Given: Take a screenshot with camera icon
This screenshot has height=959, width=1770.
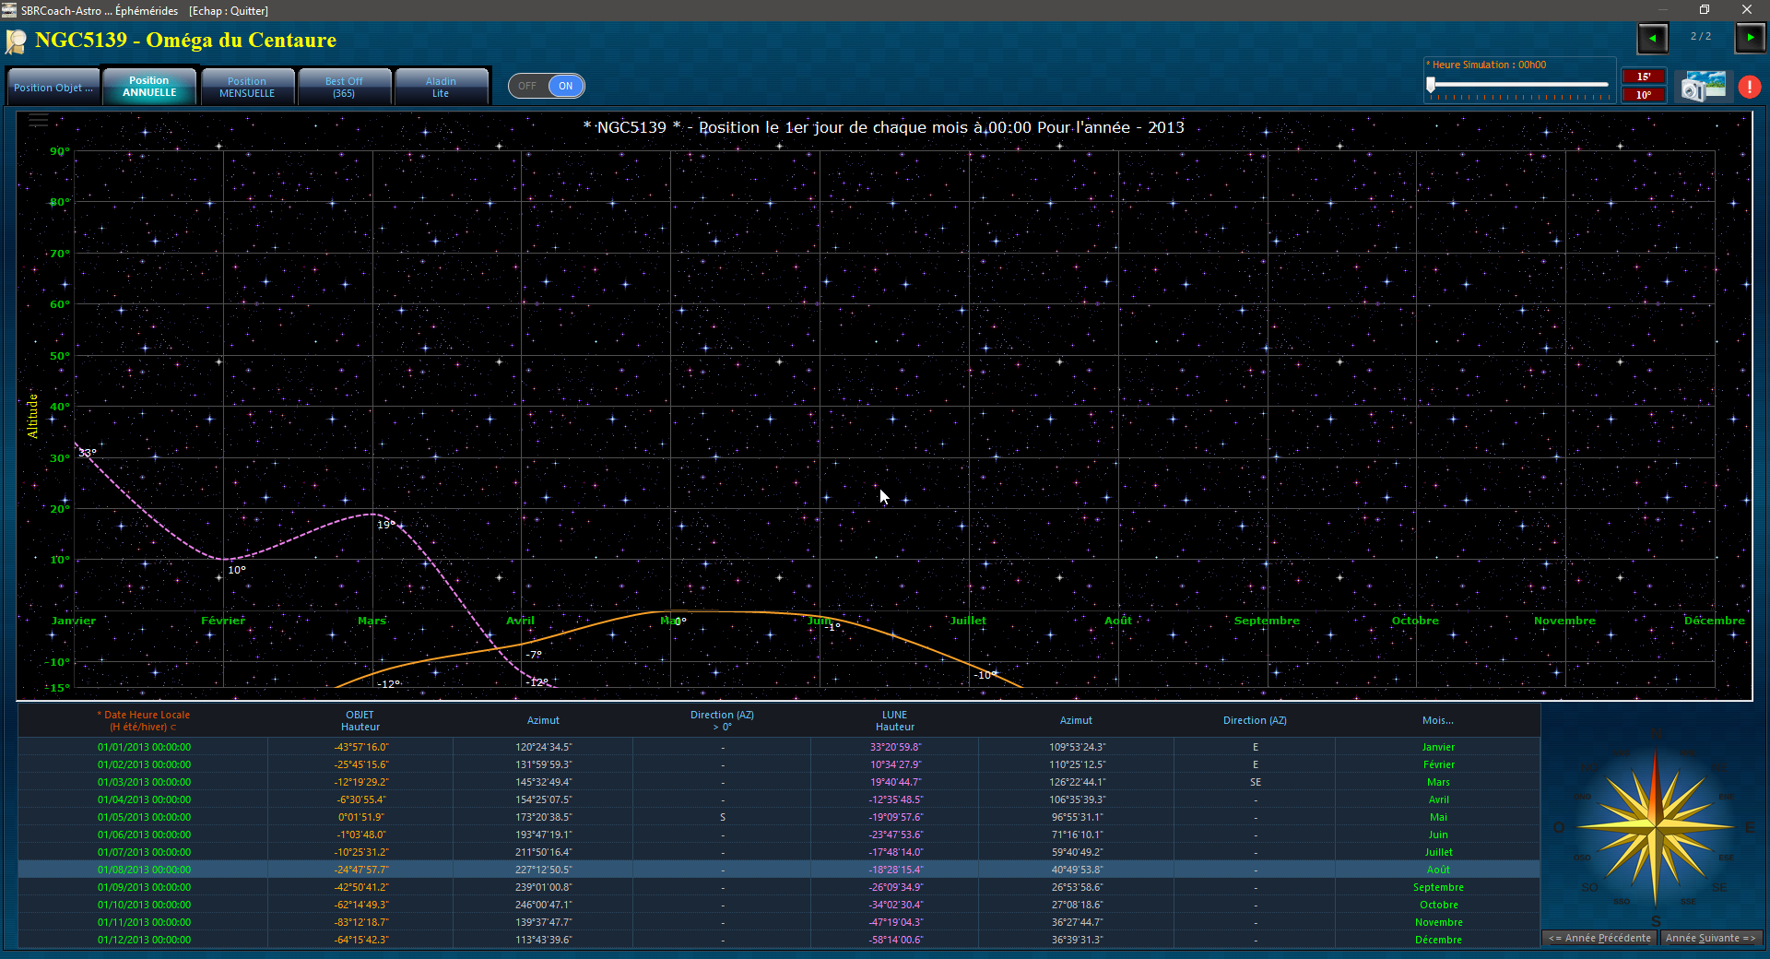Looking at the screenshot, I should (1702, 87).
